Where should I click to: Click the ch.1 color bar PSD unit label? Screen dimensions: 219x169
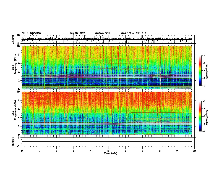pos(207,72)
